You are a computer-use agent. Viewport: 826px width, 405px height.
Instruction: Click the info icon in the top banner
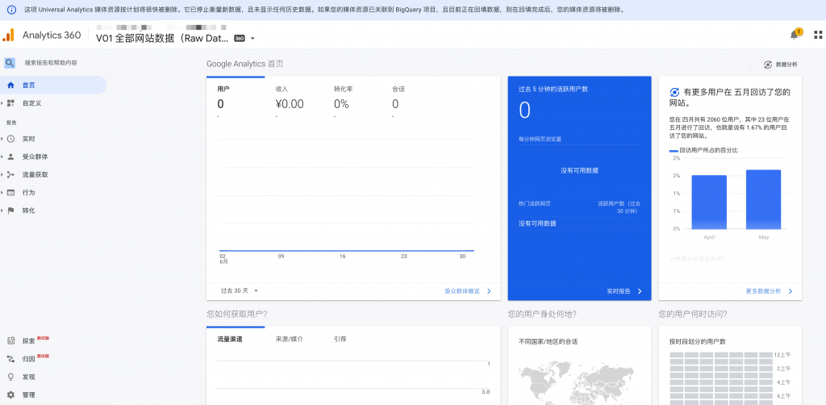tap(11, 10)
